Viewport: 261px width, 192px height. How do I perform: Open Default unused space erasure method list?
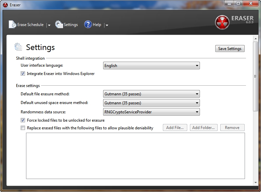[x=152, y=103]
